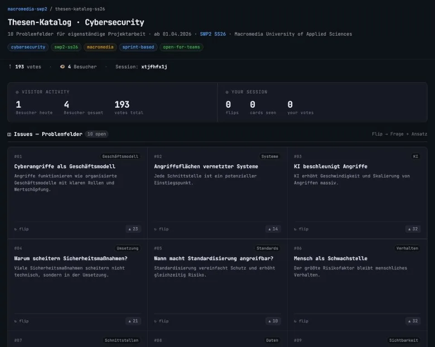
Task: Upvote Angriffsflächen vernetzter Systeme with 14 votes
Action: (x=273, y=229)
